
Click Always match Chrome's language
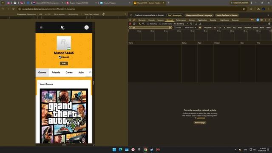pos(199,15)
